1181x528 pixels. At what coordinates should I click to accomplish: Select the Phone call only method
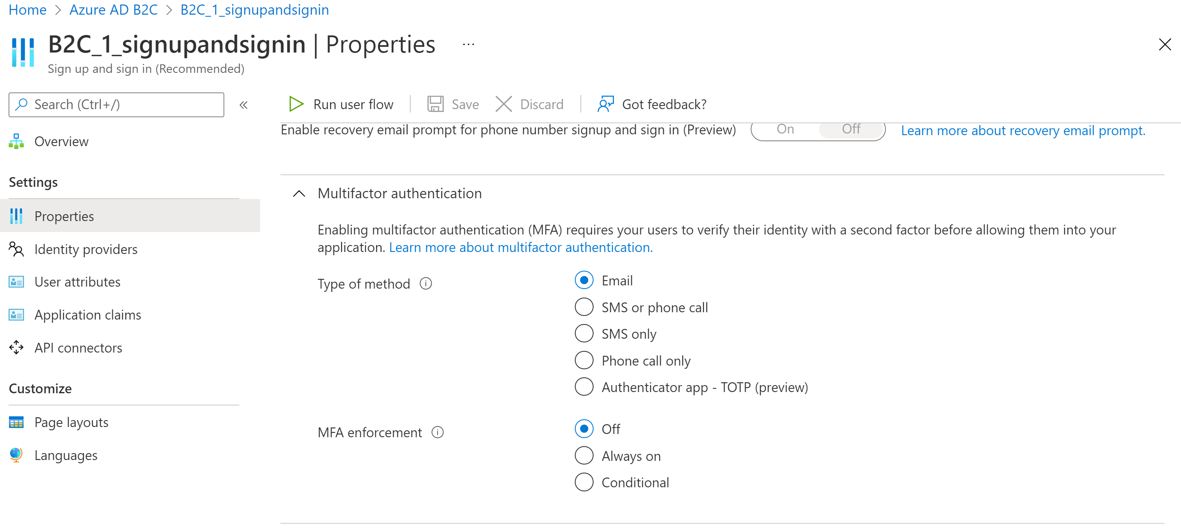(x=584, y=360)
